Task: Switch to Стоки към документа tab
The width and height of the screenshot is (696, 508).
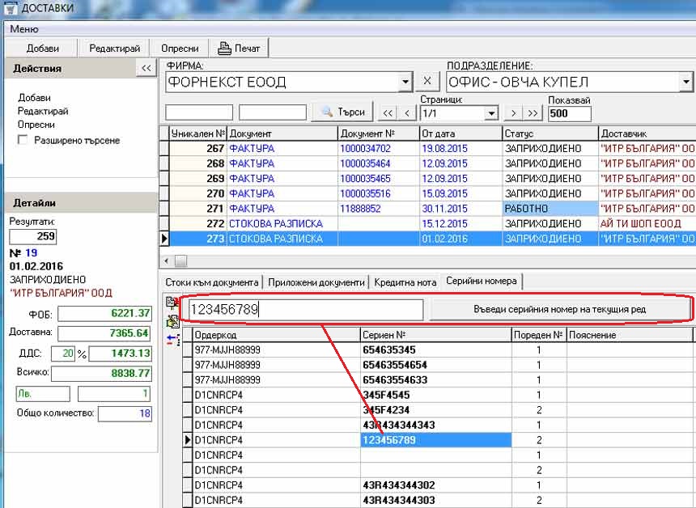Action: [x=212, y=282]
